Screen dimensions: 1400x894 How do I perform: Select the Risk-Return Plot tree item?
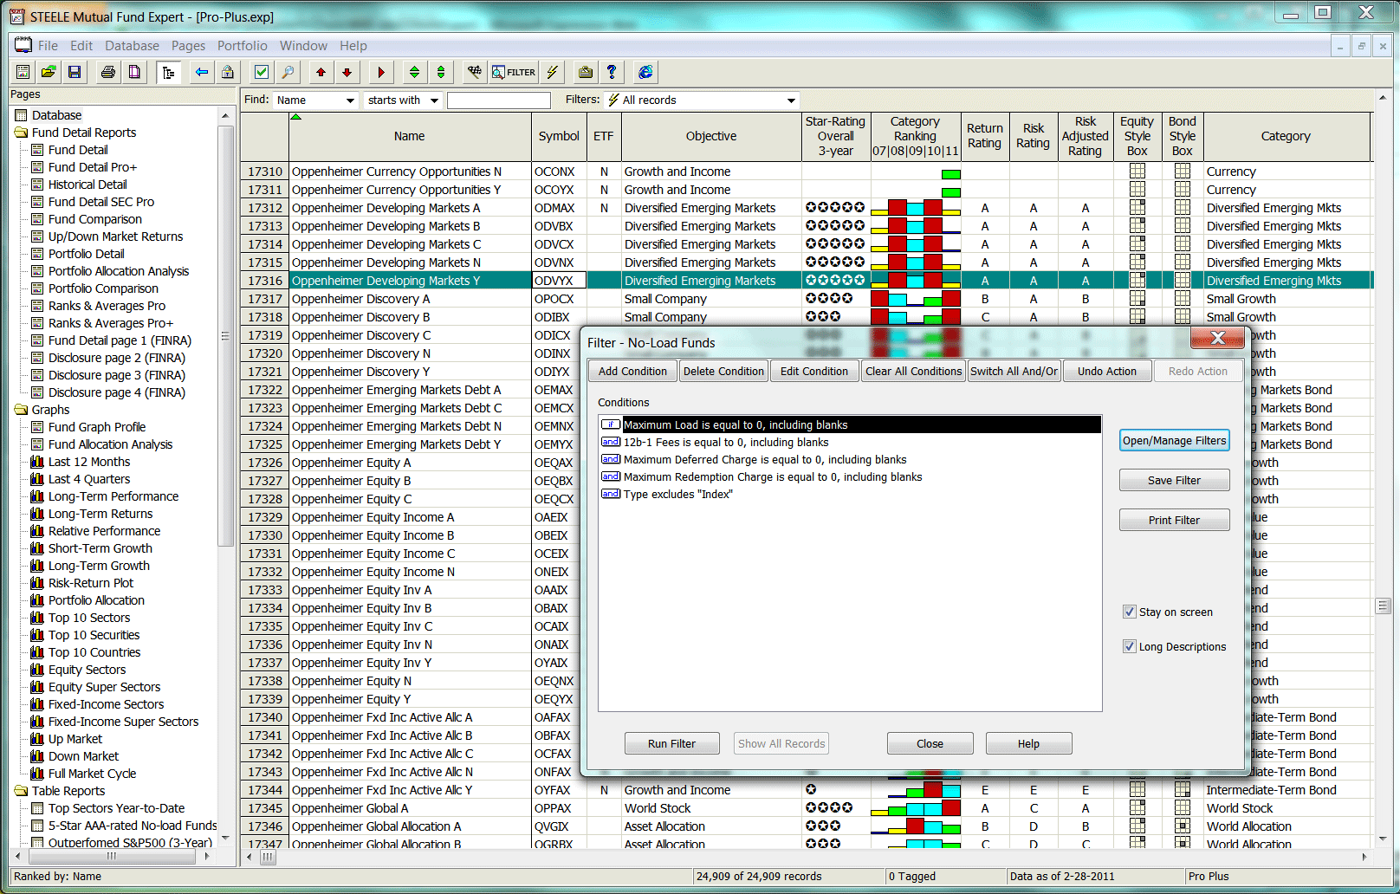(91, 583)
